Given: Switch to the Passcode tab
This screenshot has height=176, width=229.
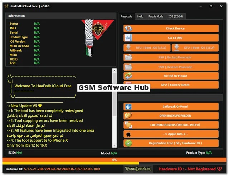Looking at the screenshot, I should (x=126, y=16).
